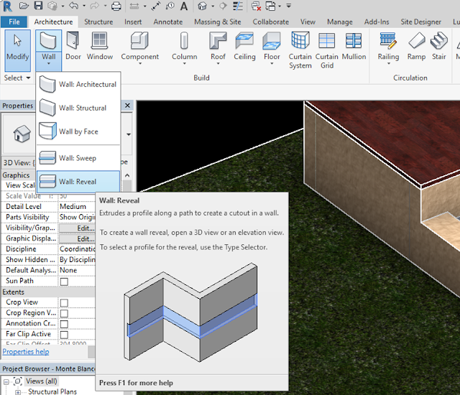Expand the Structural Plans tree node
The image size is (460, 395).
click(x=18, y=392)
